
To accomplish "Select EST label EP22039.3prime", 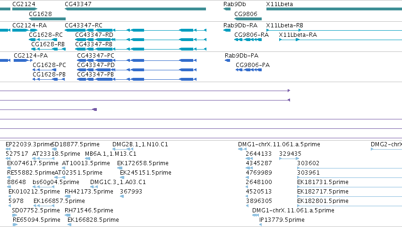I will point(29,144).
